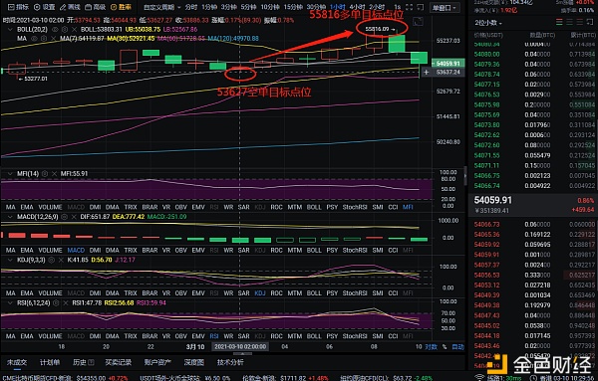Open the 自定义周期 custom period dropdown
Image resolution: width=598 pixels, height=381 pixels.
tap(162, 7)
